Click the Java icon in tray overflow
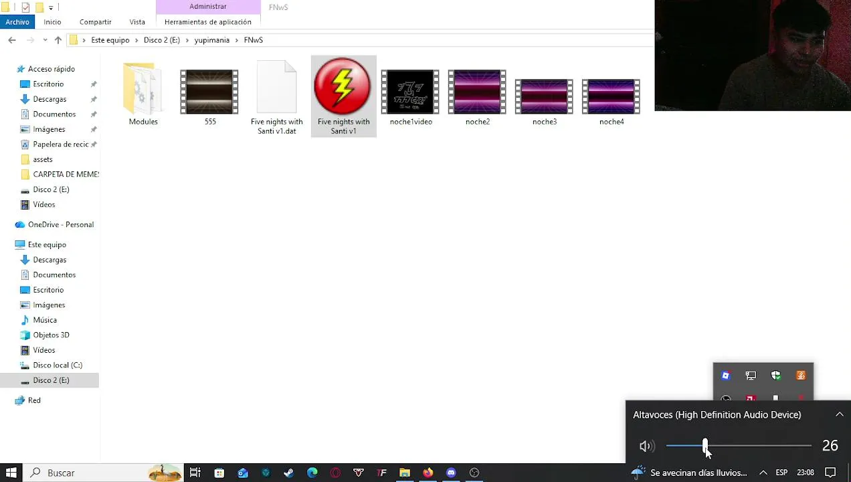The height and width of the screenshot is (482, 851). (801, 376)
